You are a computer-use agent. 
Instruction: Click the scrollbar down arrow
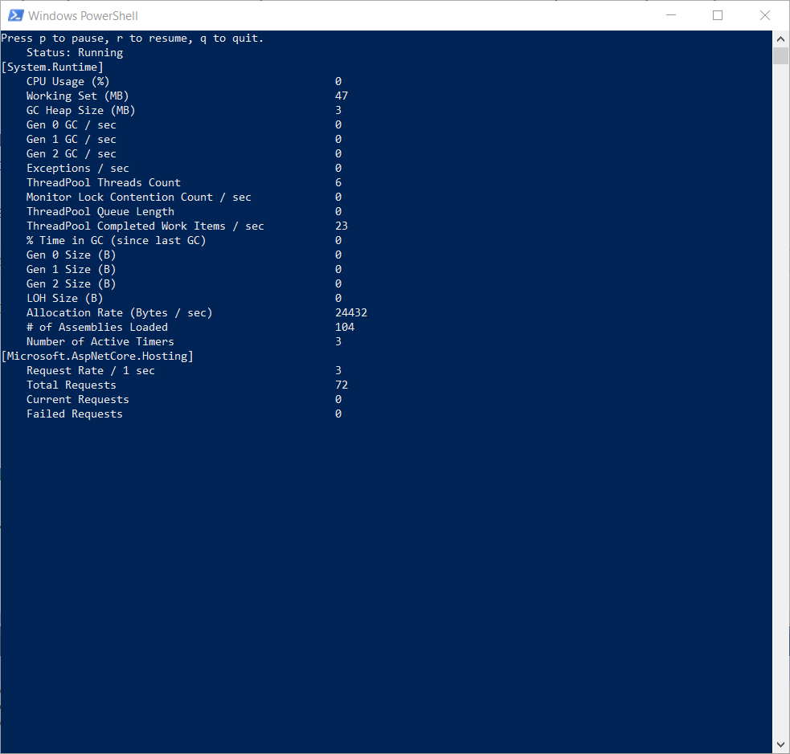coord(780,744)
